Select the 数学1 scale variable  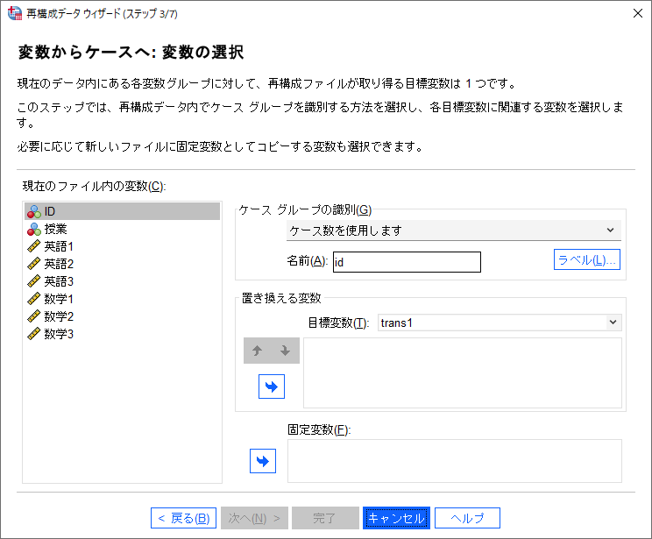click(59, 299)
